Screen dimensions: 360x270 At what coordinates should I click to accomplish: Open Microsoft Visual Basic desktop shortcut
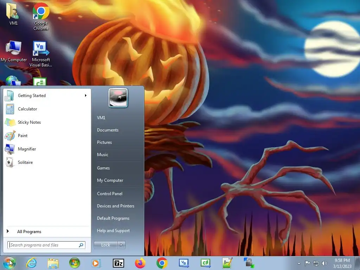click(41, 53)
